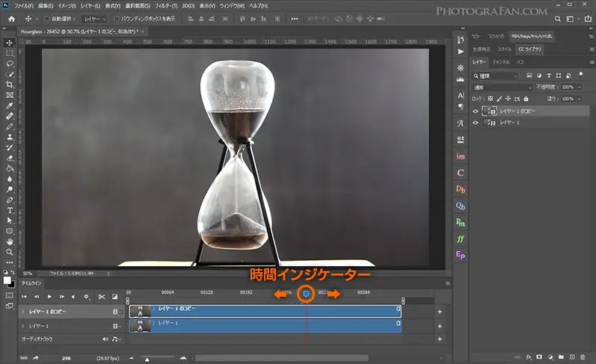Switch to the チャンネル tab

pyautogui.click(x=501, y=62)
